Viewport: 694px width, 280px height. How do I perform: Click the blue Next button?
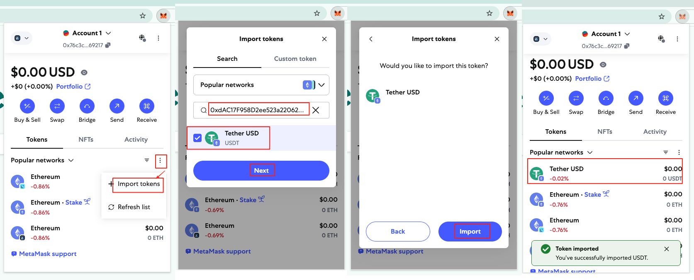261,171
